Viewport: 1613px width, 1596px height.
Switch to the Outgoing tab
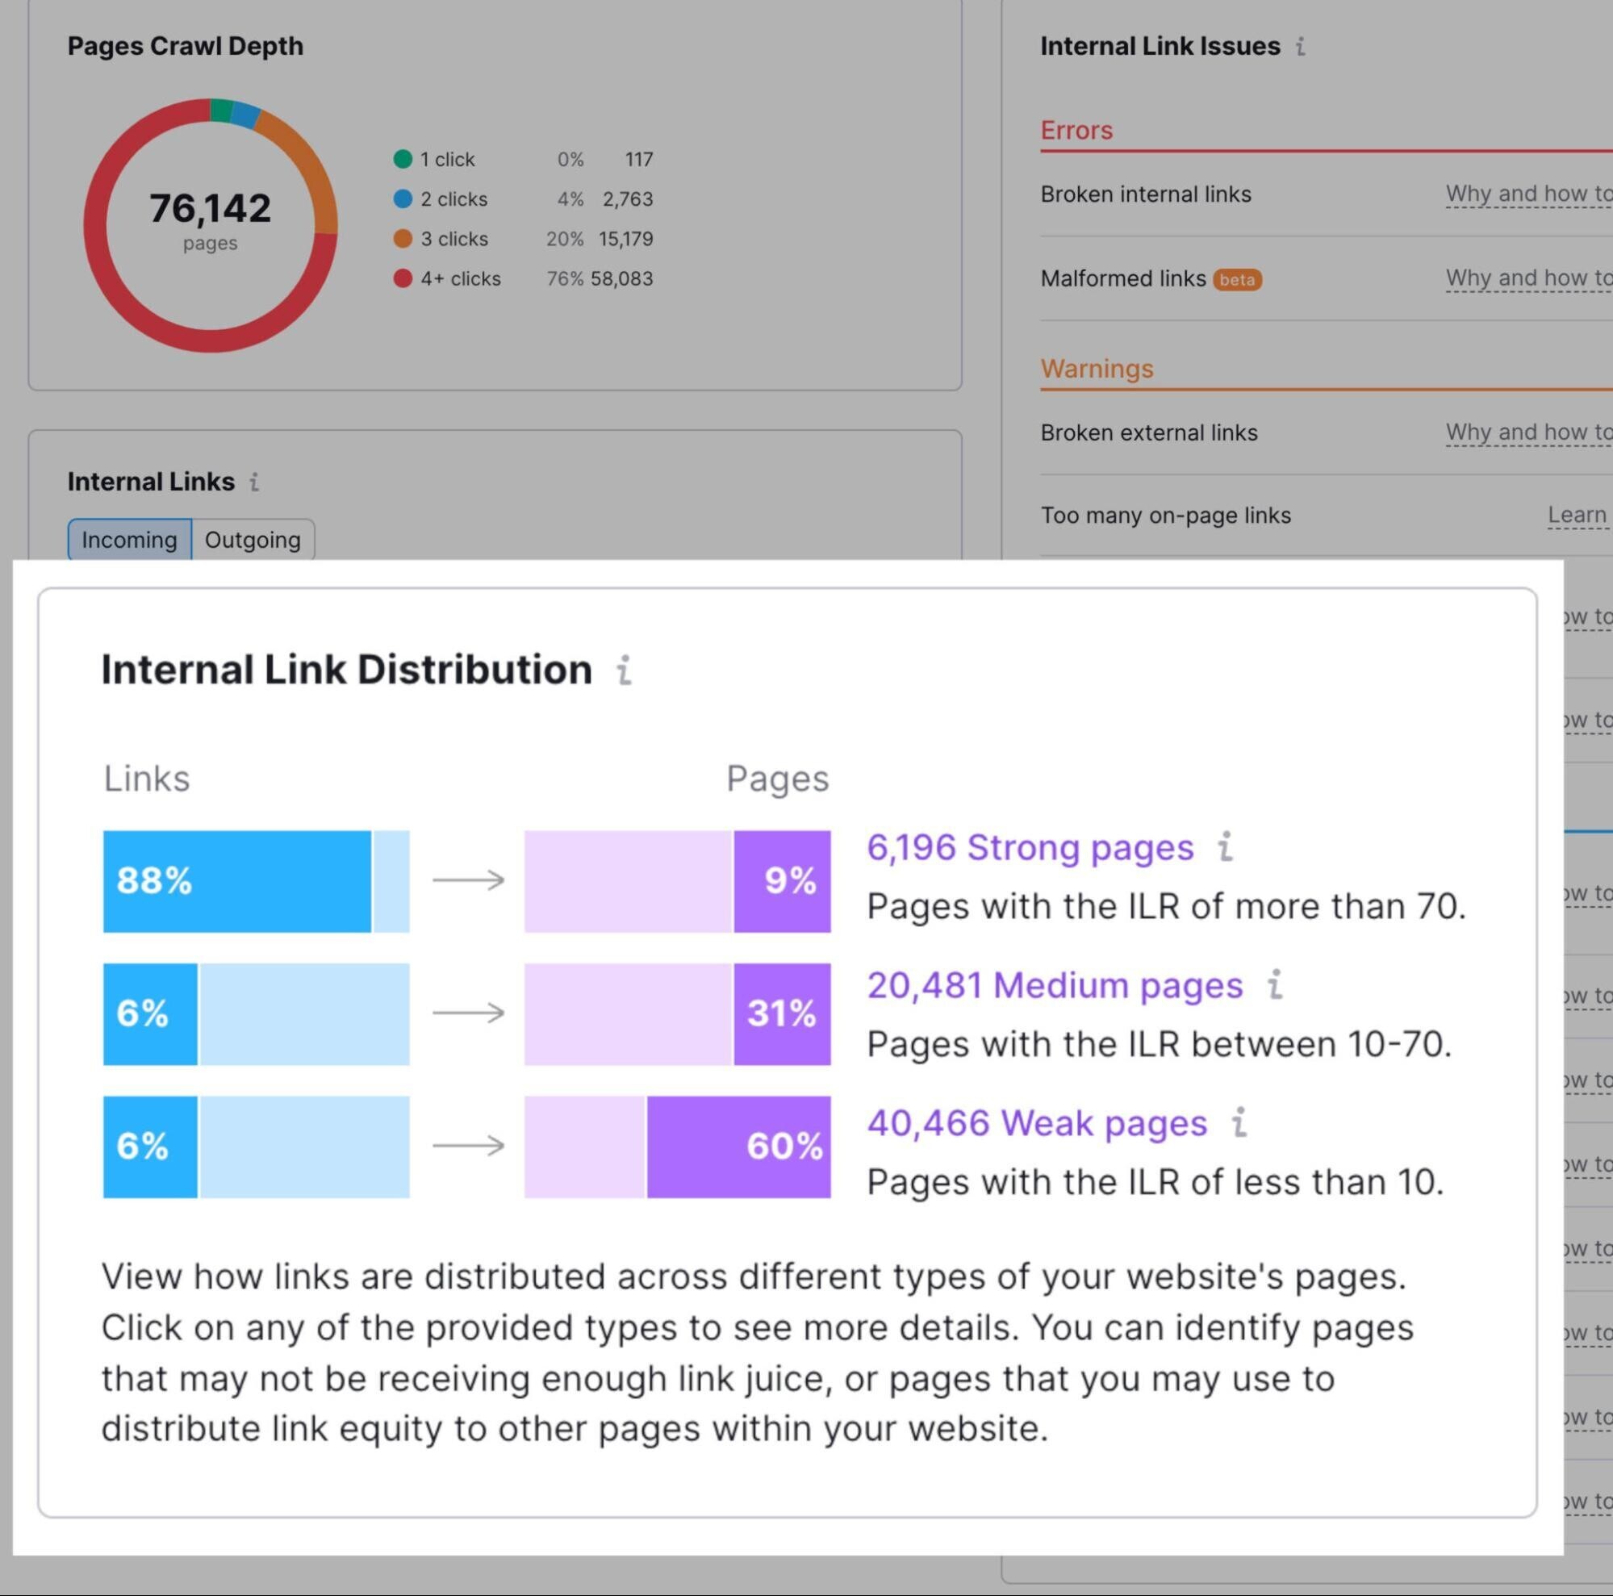coord(253,539)
